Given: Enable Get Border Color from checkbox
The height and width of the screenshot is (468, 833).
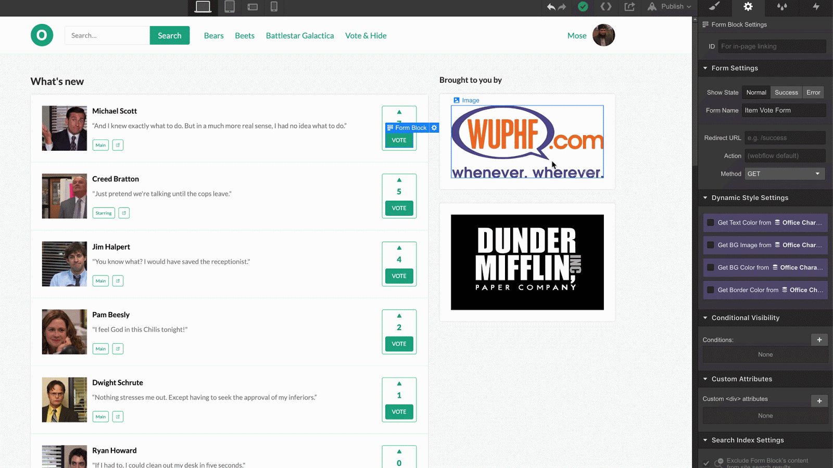Looking at the screenshot, I should click(710, 290).
